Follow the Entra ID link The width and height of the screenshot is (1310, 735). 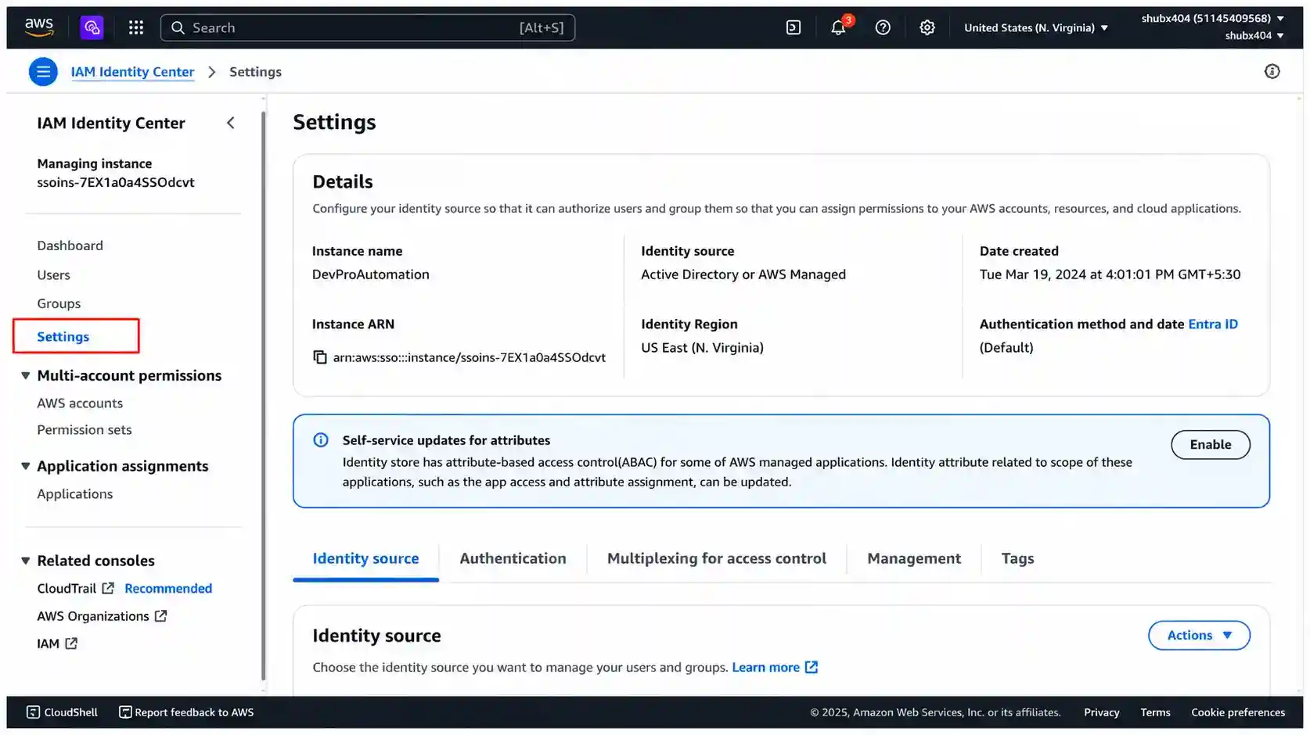(1213, 324)
